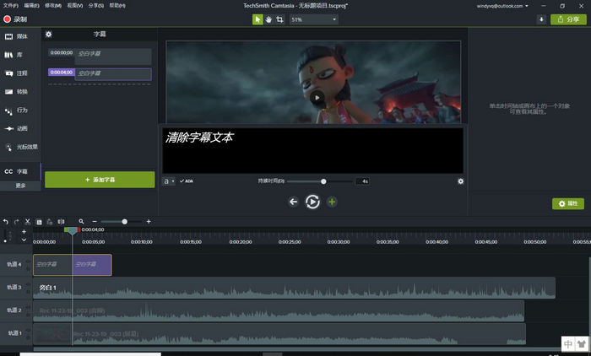
Task: Add a new track with the plus icon
Action: 24,232
